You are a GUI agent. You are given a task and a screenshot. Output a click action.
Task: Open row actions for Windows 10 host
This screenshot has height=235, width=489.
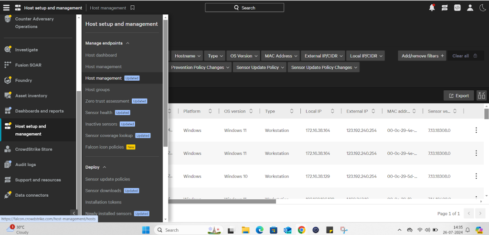coord(476,176)
